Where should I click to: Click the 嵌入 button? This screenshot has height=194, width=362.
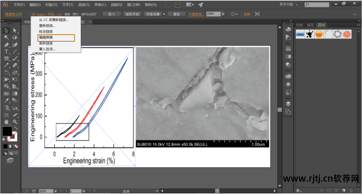click(112, 14)
